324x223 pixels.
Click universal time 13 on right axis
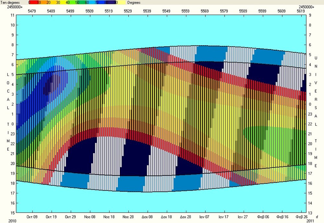click(x=310, y=213)
